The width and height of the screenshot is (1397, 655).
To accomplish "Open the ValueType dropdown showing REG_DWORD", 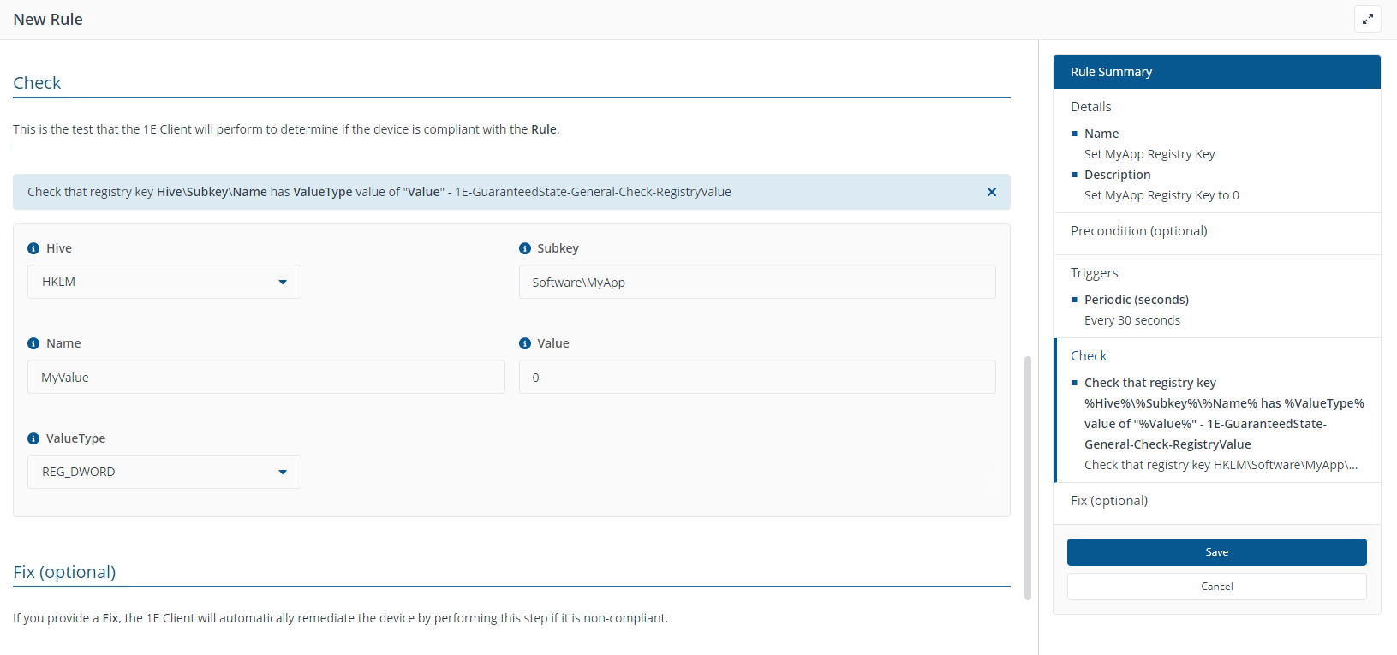I will pos(164,472).
